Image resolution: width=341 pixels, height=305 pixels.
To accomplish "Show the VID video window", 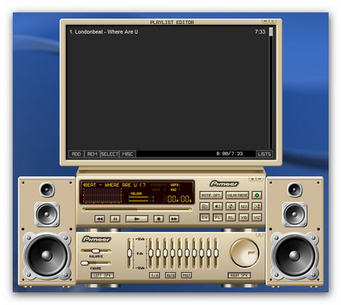I will [x=243, y=217].
